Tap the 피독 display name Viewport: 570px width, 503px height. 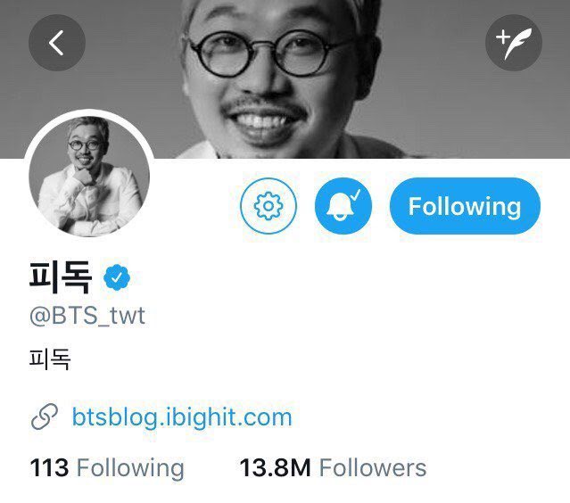click(x=61, y=277)
